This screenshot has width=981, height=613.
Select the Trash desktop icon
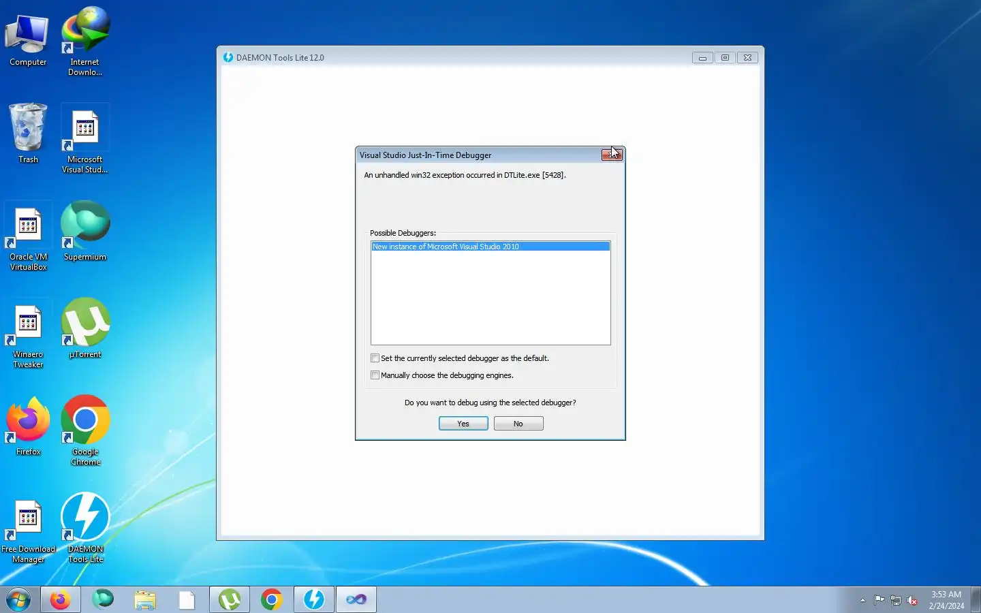pos(28,133)
